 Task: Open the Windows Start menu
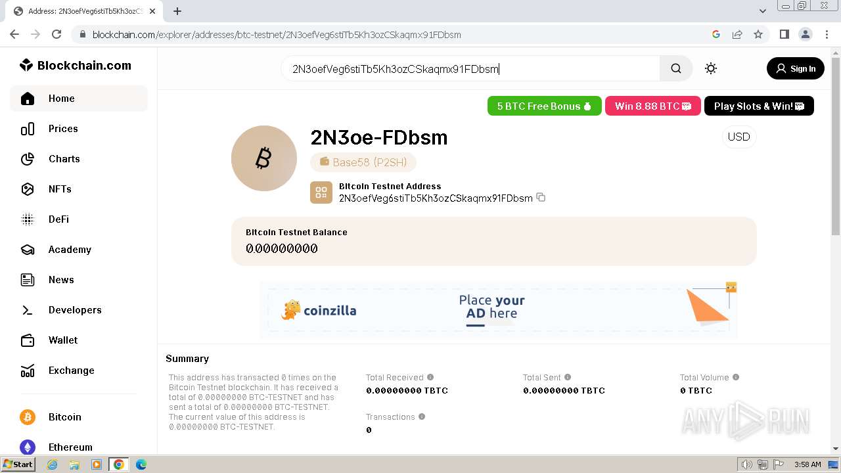(x=18, y=464)
